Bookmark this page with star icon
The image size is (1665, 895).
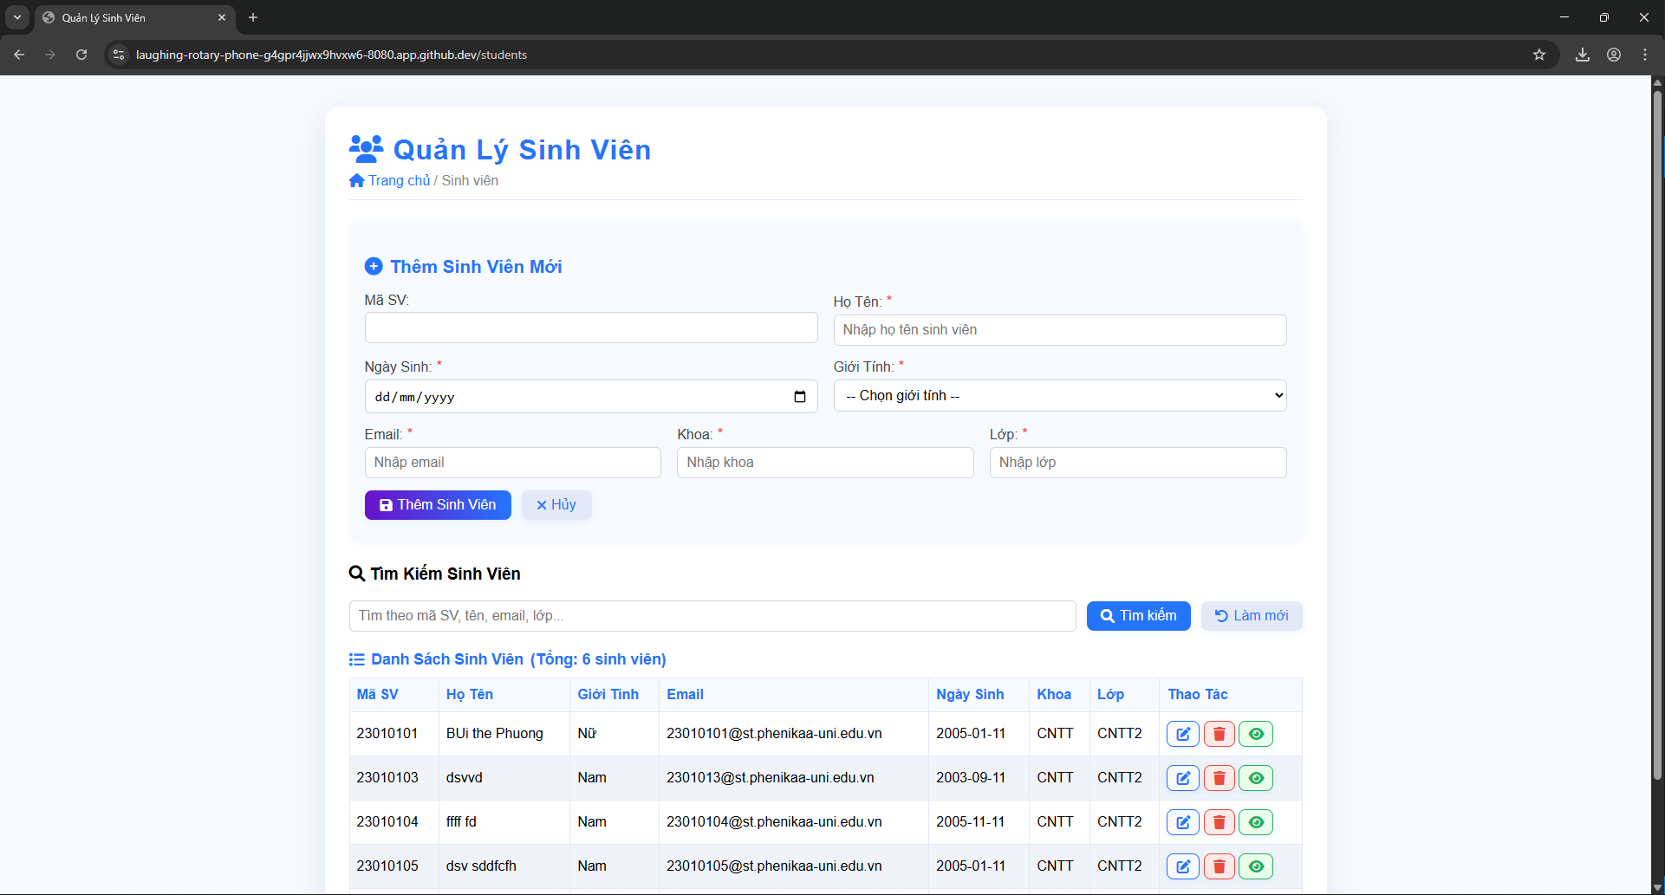pos(1539,55)
